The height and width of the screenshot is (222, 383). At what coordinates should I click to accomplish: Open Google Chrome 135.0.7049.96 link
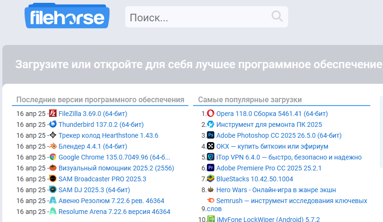pyautogui.click(x=114, y=157)
